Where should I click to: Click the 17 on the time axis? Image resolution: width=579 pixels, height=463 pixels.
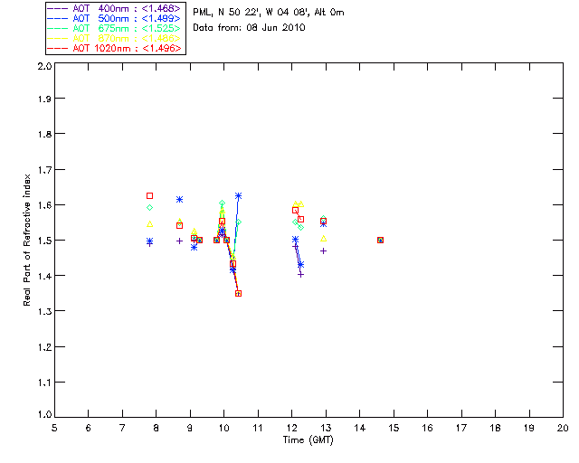(461, 428)
